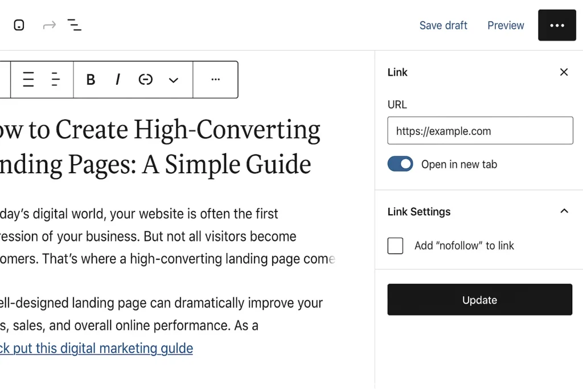Screen dimensions: 583x389
Task: Open block toolbar three-dot options menu
Action: tap(215, 80)
